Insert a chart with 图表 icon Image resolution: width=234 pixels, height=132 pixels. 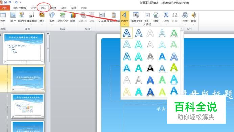pyautogui.click(x=73, y=17)
